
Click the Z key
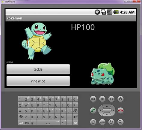[x=27, y=116]
